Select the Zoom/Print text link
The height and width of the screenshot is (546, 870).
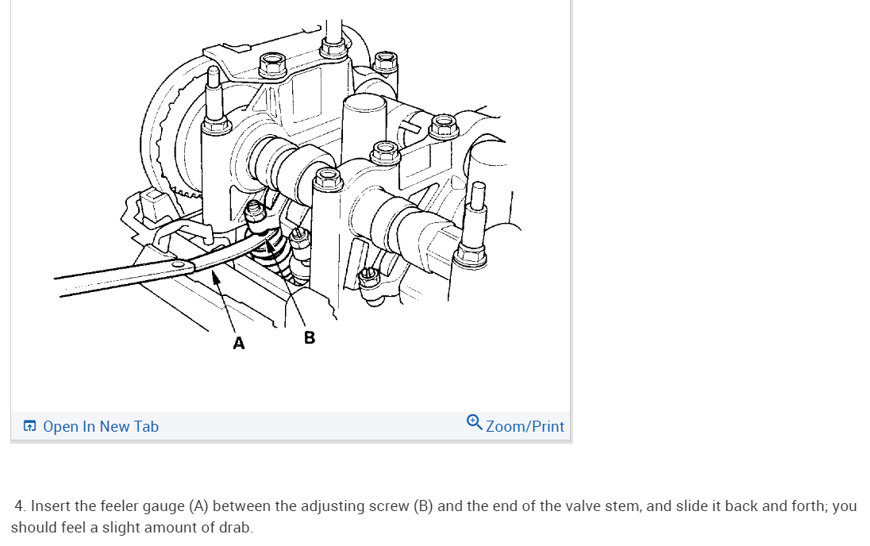pyautogui.click(x=525, y=426)
